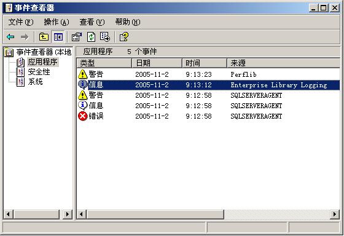The image size is (344, 236).
Task: Open the 操作(A) menu
Action: [x=57, y=22]
